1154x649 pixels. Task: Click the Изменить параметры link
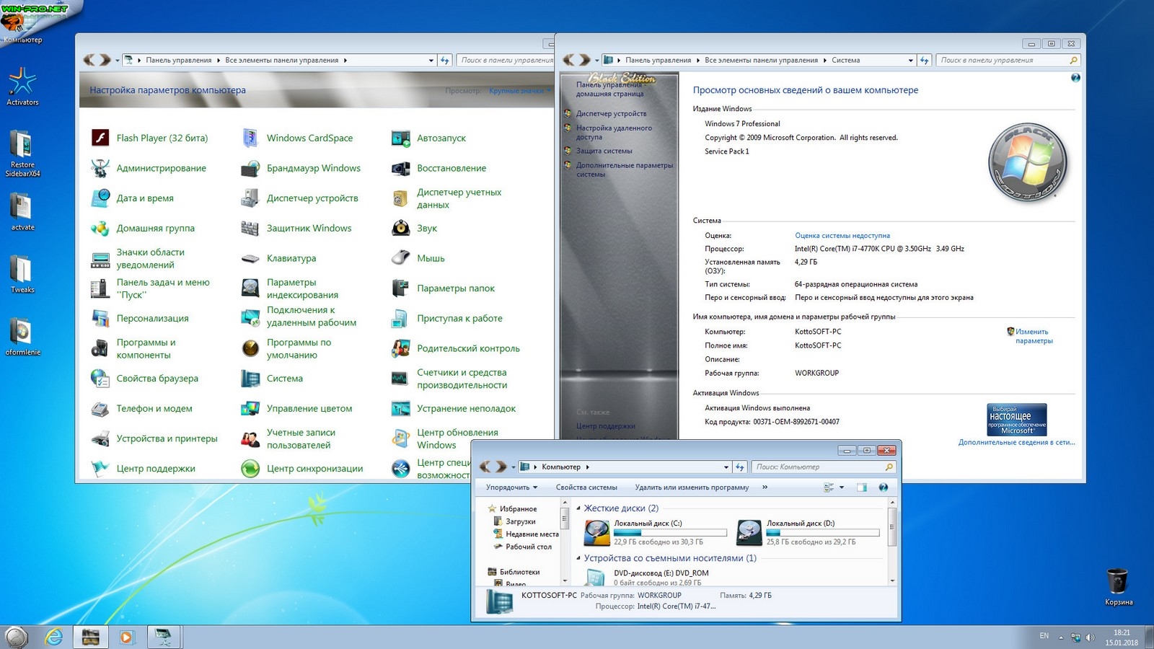[x=1033, y=336]
